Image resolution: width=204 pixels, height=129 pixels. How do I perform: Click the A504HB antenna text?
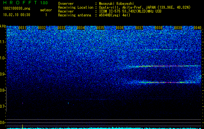(114, 15)
